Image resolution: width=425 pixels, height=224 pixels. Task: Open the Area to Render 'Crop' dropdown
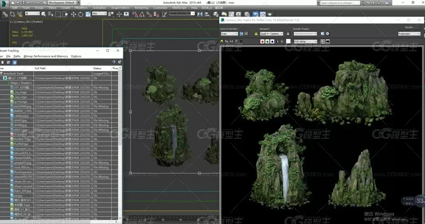pos(229,34)
